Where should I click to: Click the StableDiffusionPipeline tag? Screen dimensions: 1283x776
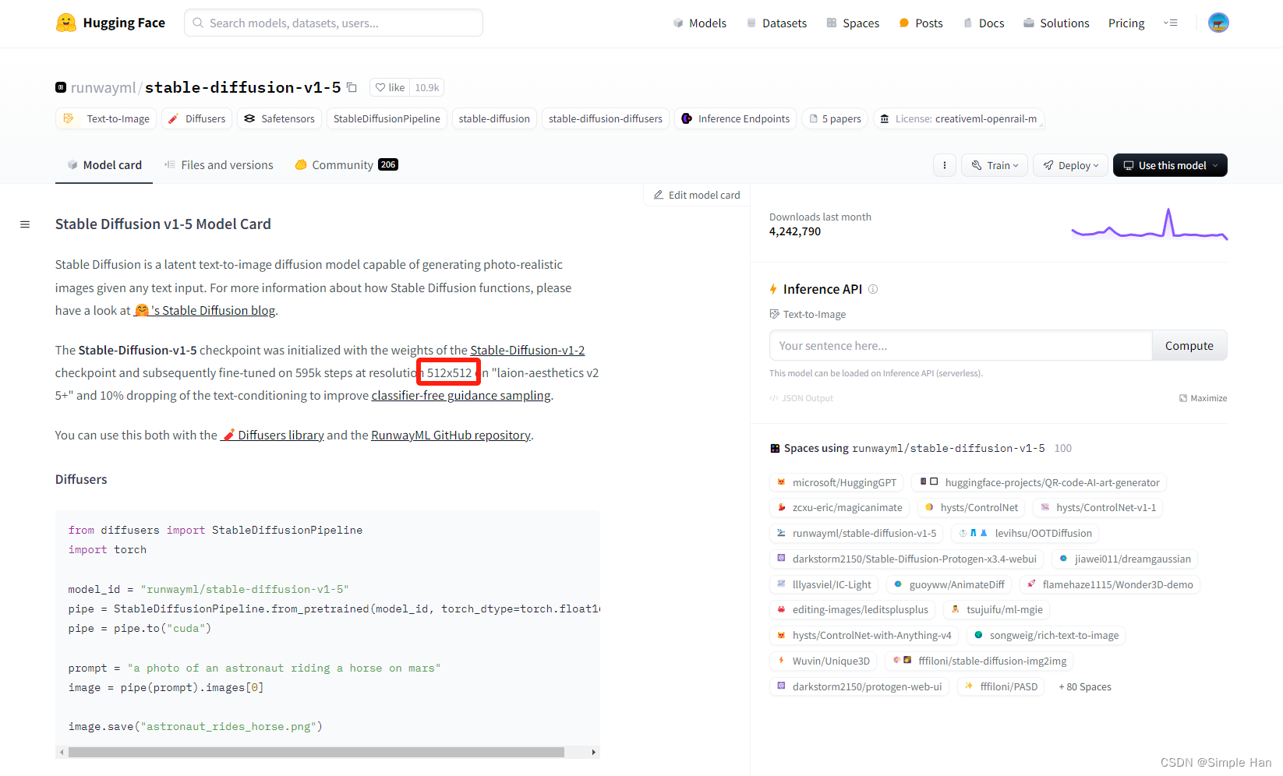click(387, 118)
